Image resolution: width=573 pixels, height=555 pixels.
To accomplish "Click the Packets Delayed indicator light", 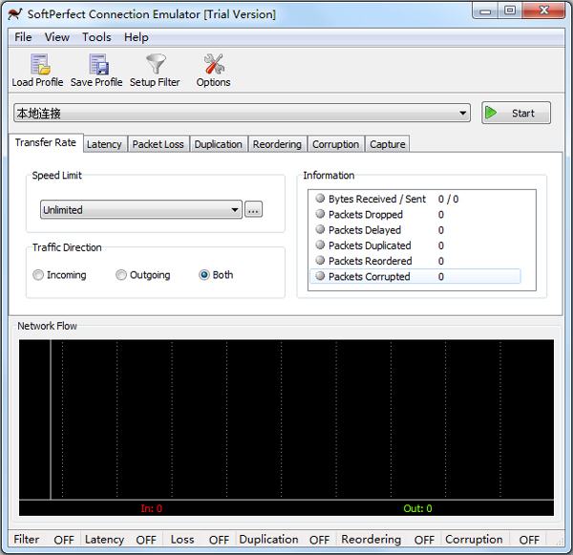I will point(320,229).
